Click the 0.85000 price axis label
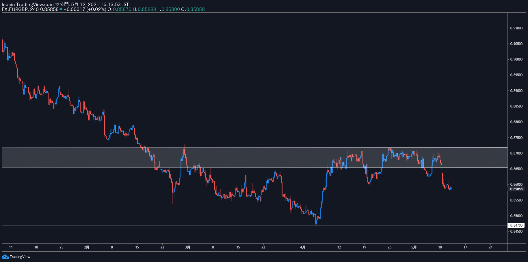The height and width of the screenshot is (262, 528). (516, 216)
